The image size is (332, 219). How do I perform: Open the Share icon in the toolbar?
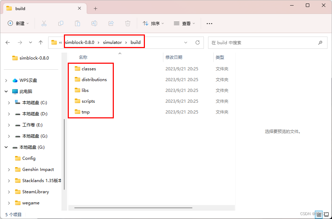(111, 23)
